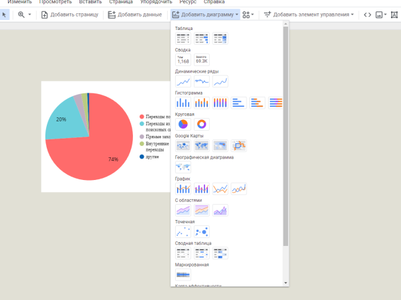Viewport: 401px width, 300px height.
Task: Click the chart list scrollbar down arrow
Action: click(x=286, y=283)
